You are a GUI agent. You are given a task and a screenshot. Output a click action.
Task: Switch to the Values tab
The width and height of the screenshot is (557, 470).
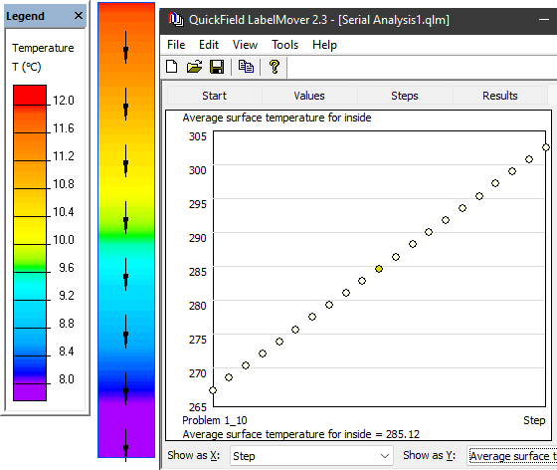pyautogui.click(x=309, y=96)
